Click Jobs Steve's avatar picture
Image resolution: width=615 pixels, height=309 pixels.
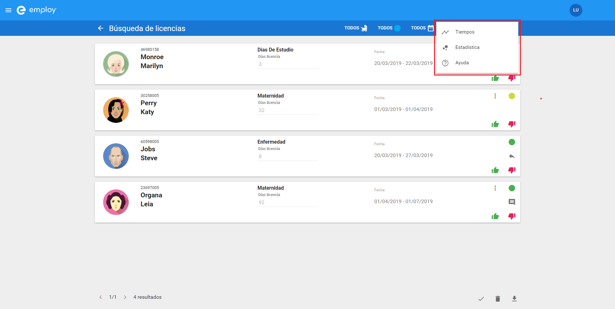(x=116, y=156)
